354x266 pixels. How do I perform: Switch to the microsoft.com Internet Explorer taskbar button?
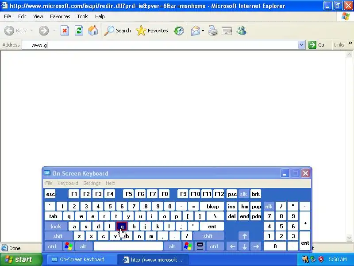153,259
